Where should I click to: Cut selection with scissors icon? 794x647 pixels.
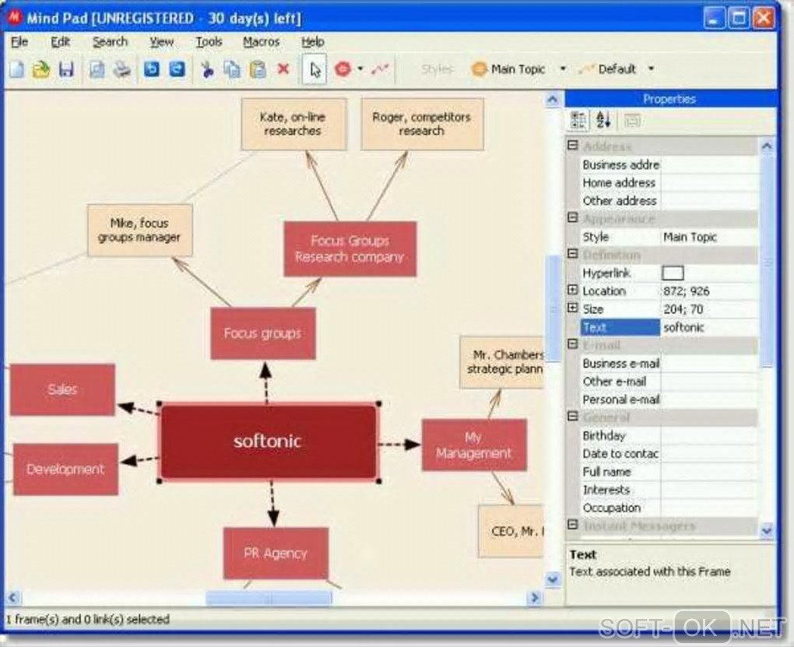click(207, 69)
